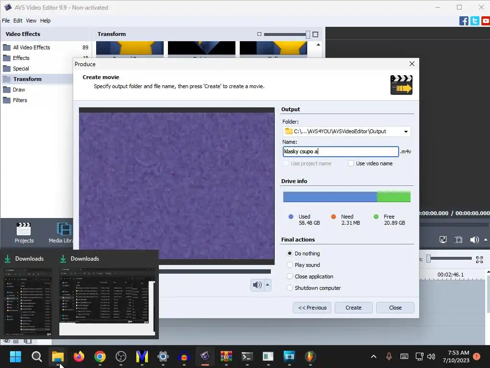Viewport: 490px width, 368px height.
Task: Open the View menu
Action: [x=31, y=21]
